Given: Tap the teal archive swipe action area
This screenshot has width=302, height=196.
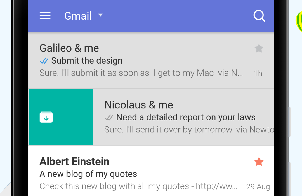Looking at the screenshot, I should pos(61,117).
